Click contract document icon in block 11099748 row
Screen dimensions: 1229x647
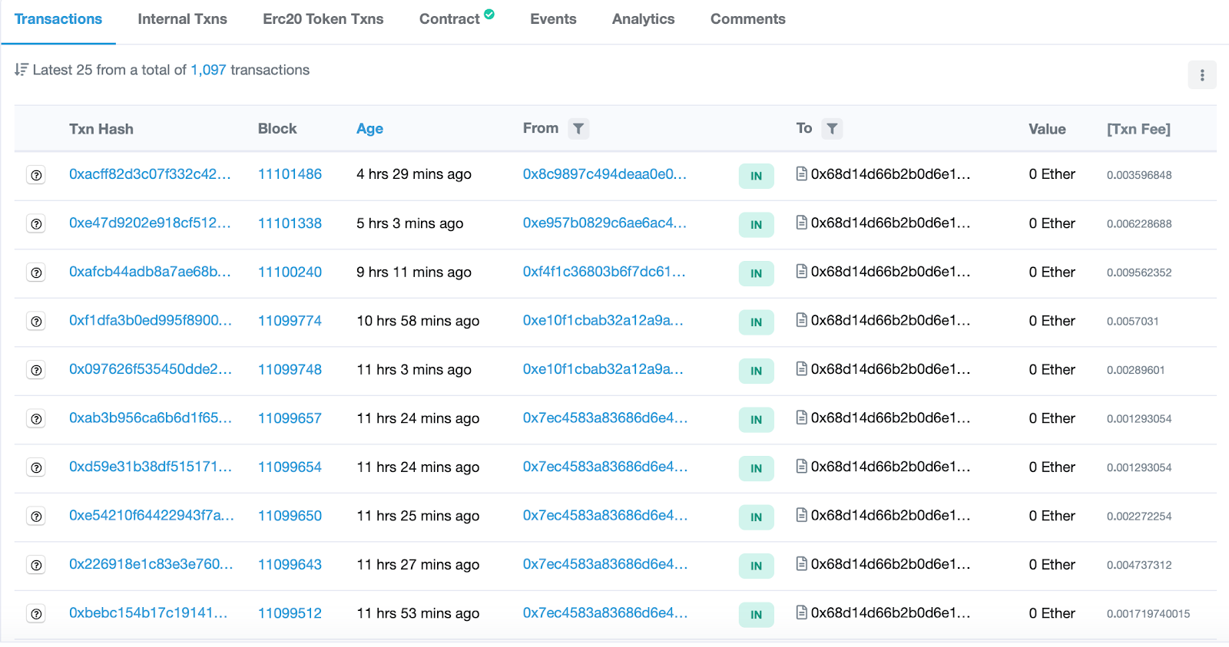802,368
